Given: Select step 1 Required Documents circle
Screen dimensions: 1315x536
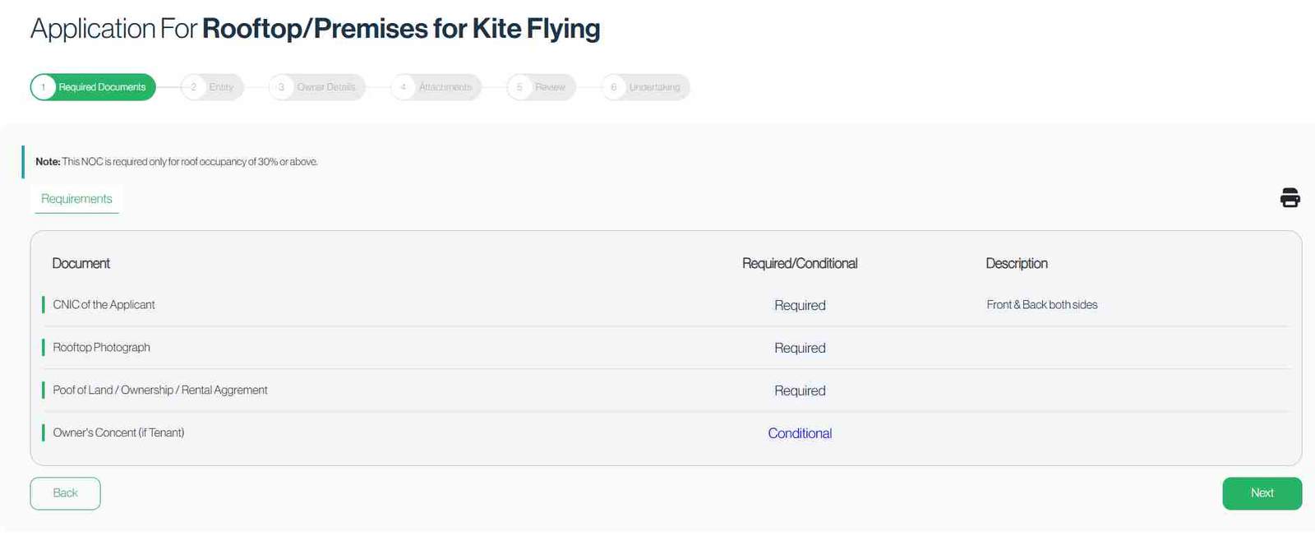Looking at the screenshot, I should point(44,86).
